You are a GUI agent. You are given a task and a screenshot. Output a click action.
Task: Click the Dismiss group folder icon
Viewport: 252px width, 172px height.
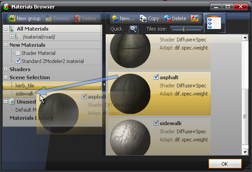48,18
